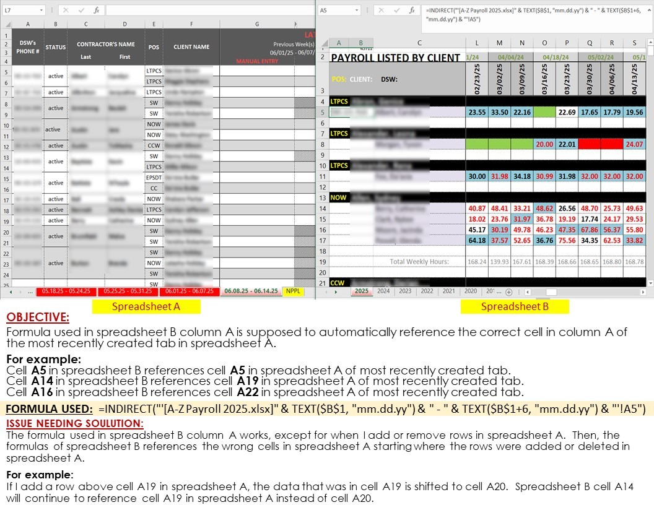Click the next sheet-tab scroll arrow in Spreadsheet B

[x=336, y=291]
